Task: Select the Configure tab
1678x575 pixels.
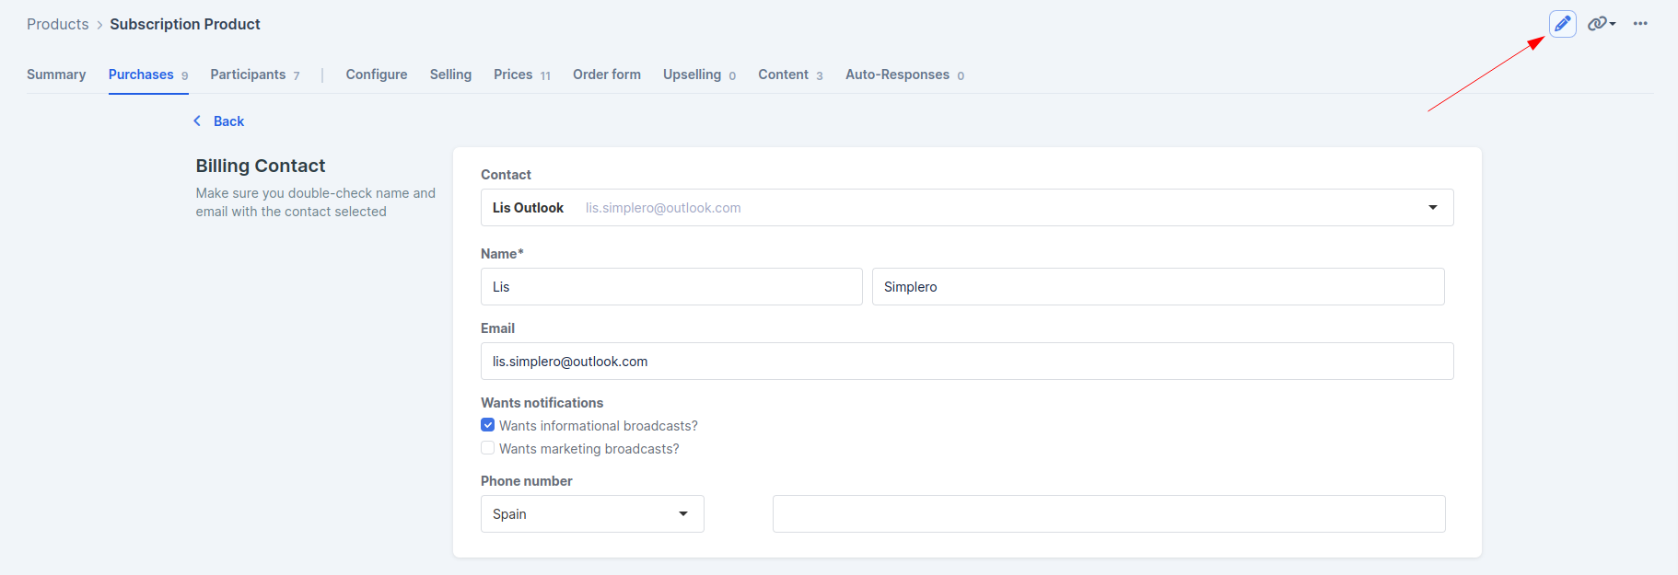Action: (x=377, y=75)
